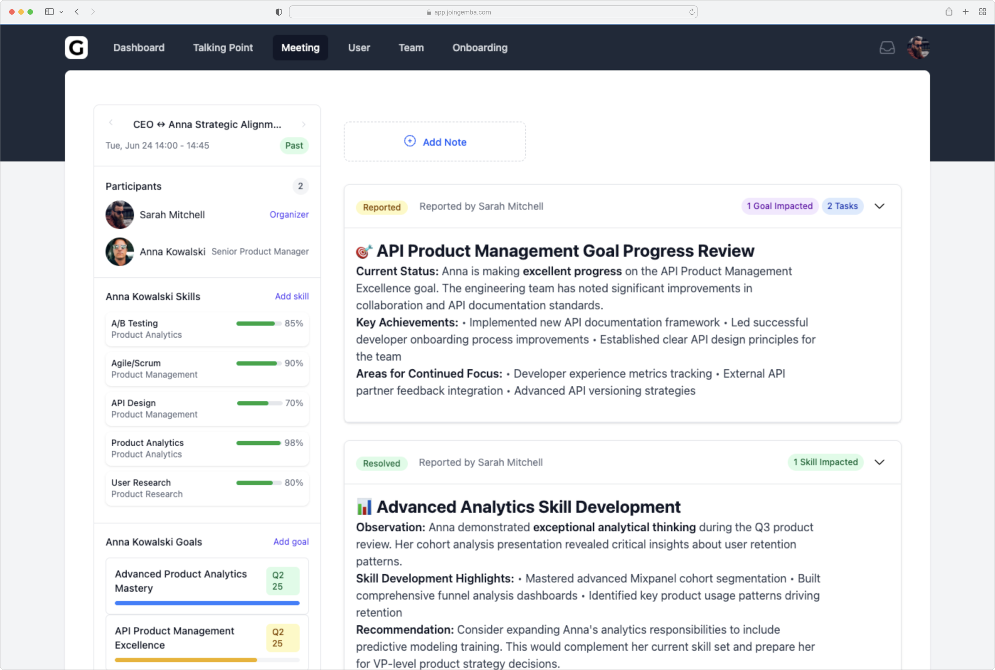This screenshot has width=995, height=670.
Task: Click the Add skill link
Action: coord(292,296)
